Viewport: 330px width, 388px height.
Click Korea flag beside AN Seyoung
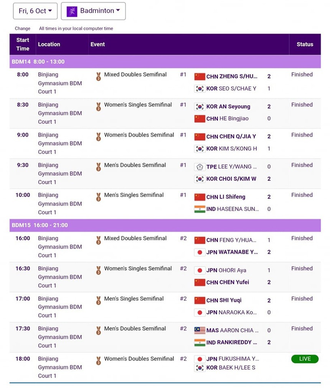[200, 107]
